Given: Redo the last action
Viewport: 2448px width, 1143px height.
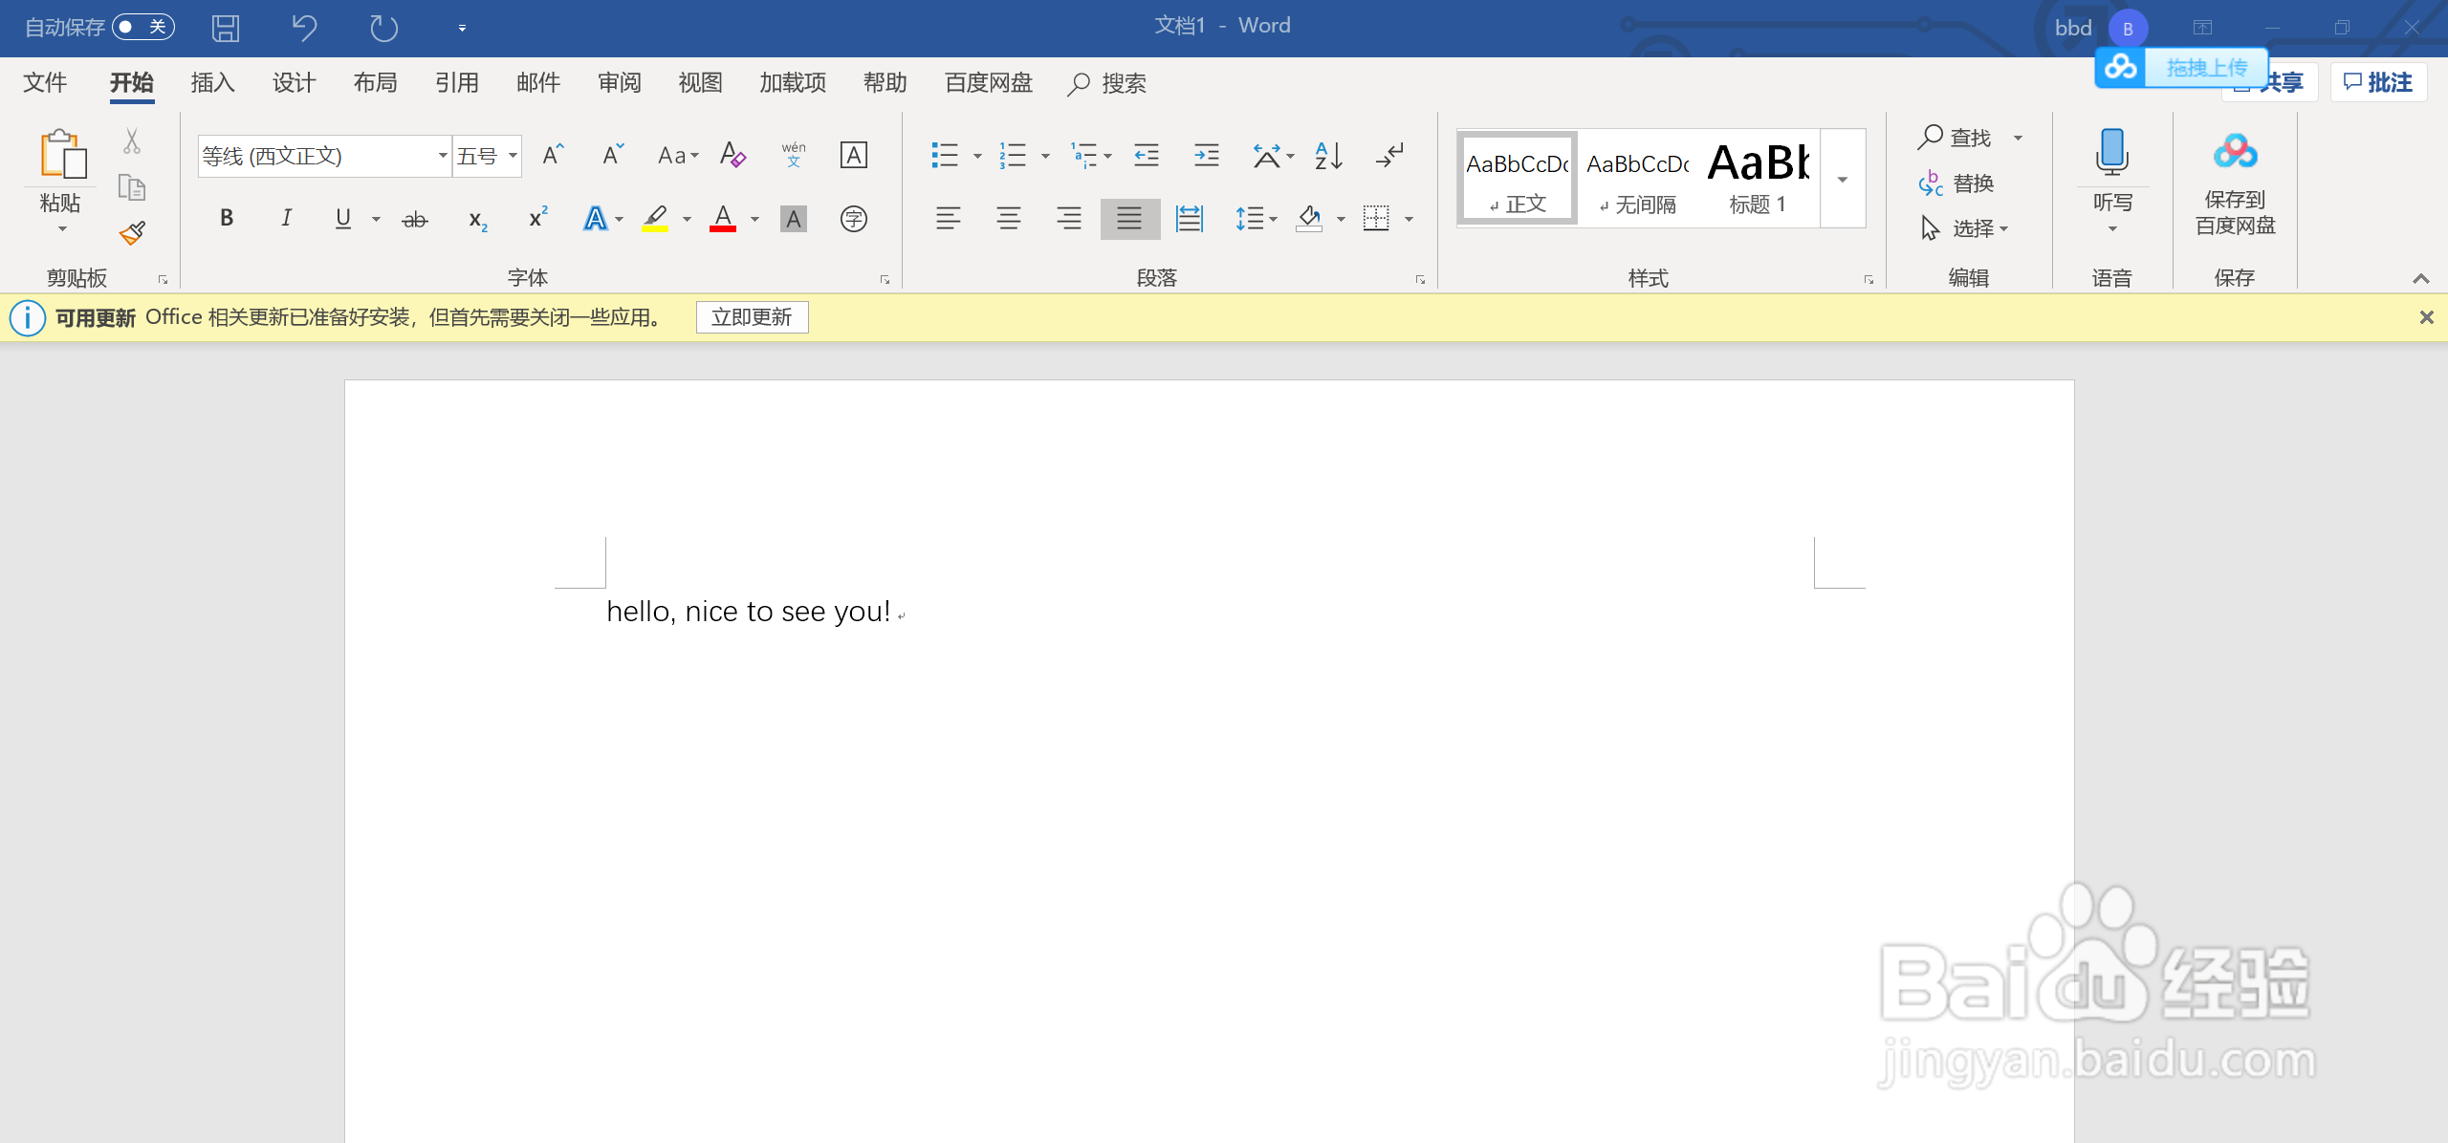Looking at the screenshot, I should tap(383, 28).
